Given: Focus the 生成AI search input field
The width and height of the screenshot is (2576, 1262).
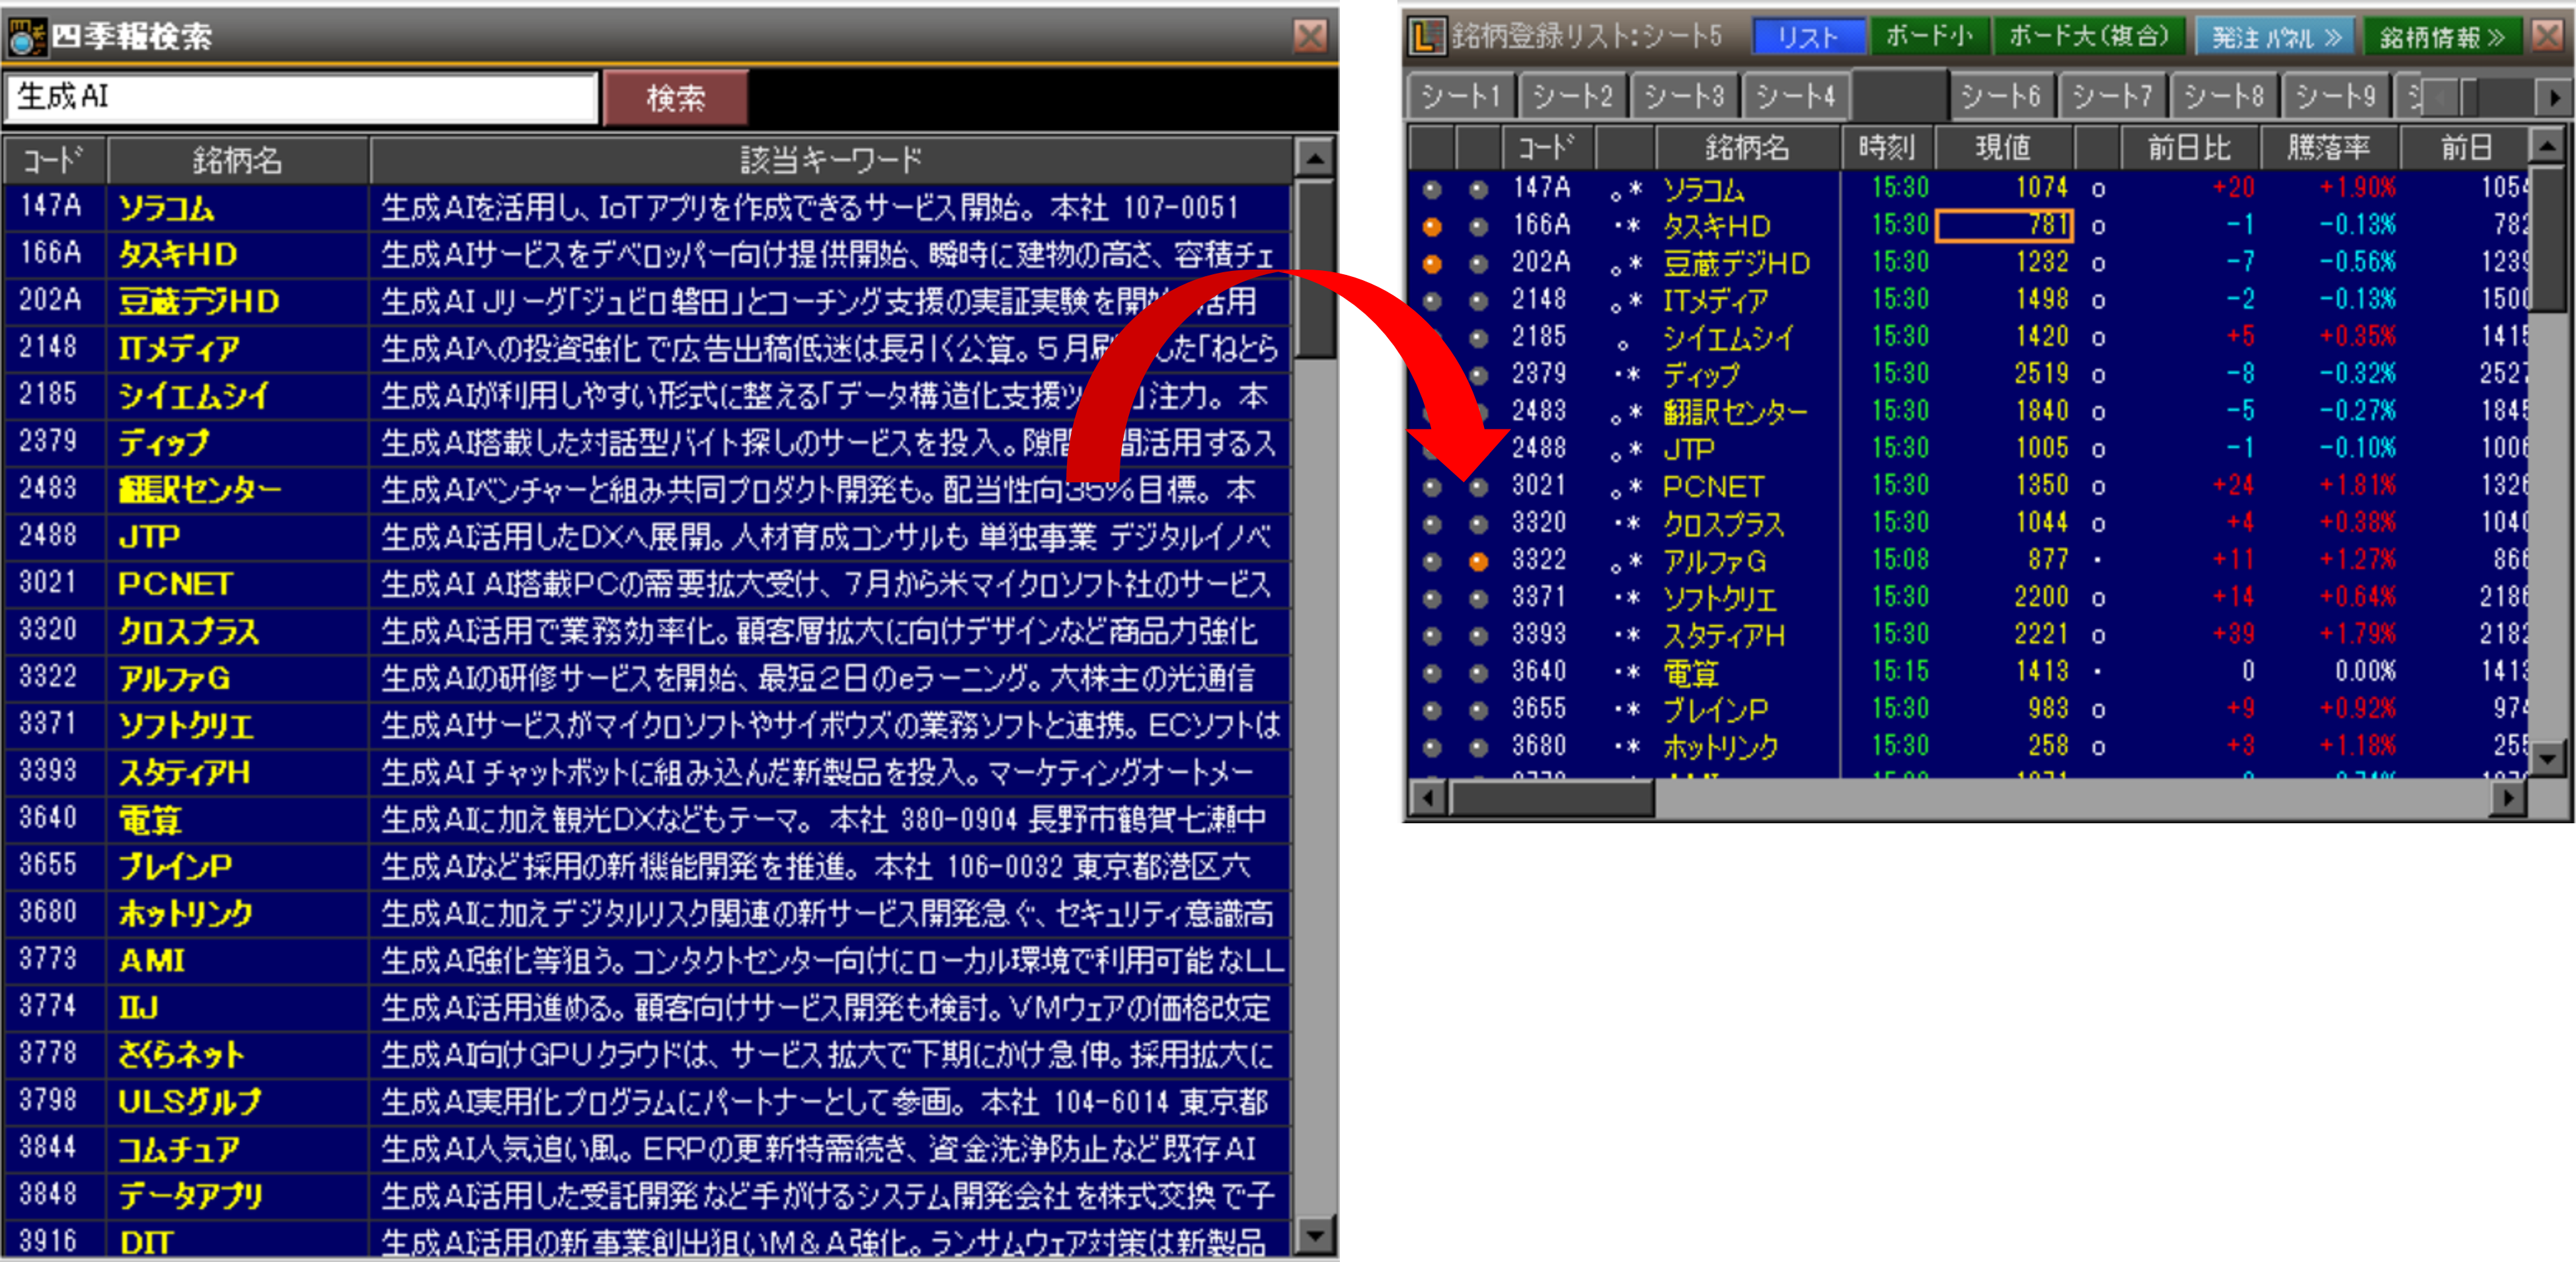Looking at the screenshot, I should (301, 97).
